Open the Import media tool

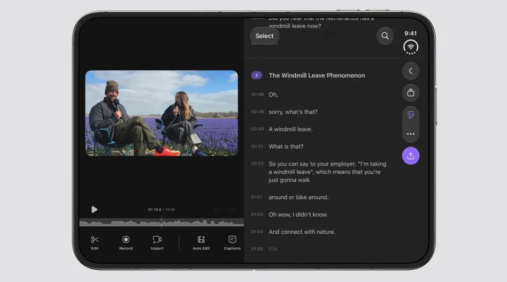coord(157,243)
